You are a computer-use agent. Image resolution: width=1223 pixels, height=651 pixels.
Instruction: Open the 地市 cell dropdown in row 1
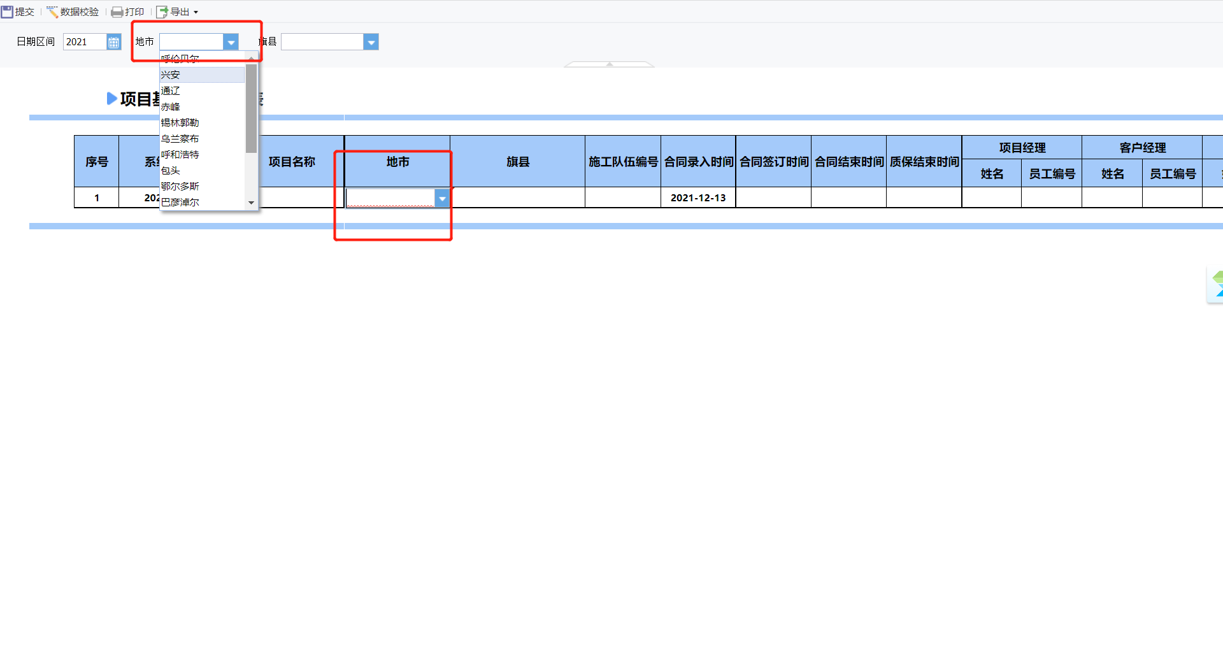[x=442, y=198]
